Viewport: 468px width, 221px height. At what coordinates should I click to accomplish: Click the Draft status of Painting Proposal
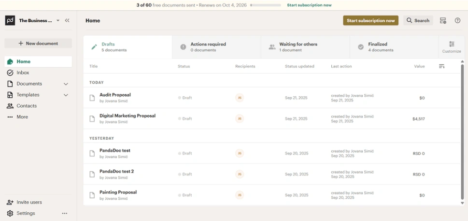185,195
